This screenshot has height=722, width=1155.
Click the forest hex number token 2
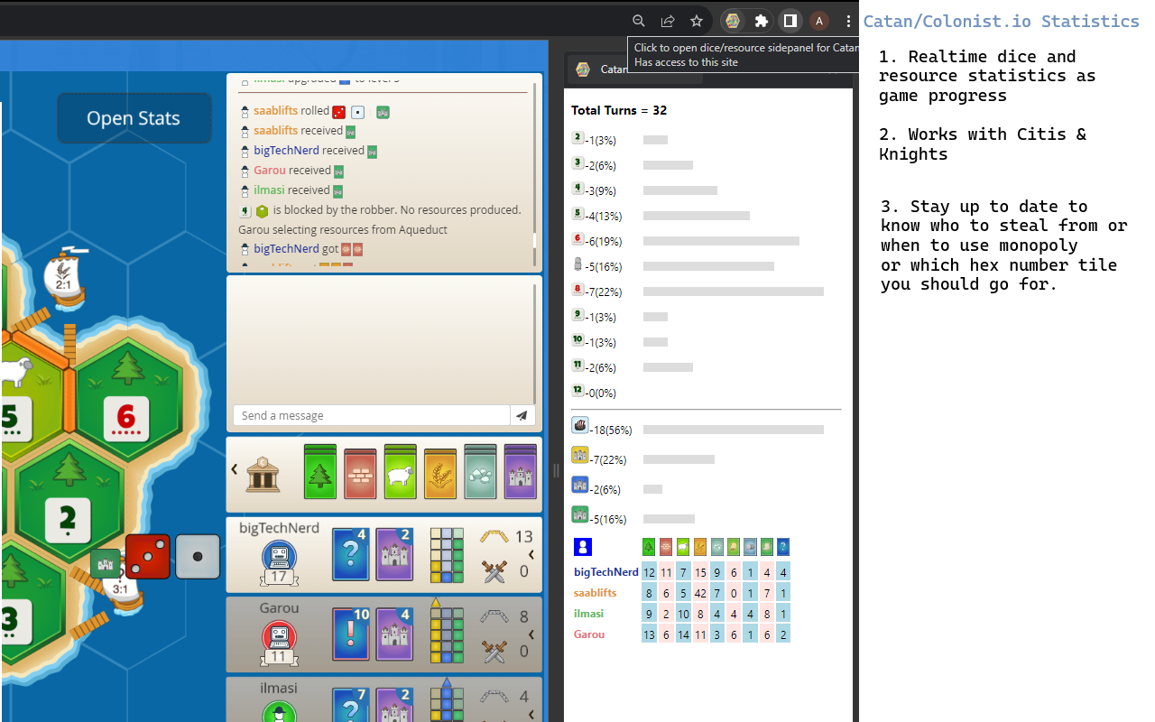tap(68, 519)
